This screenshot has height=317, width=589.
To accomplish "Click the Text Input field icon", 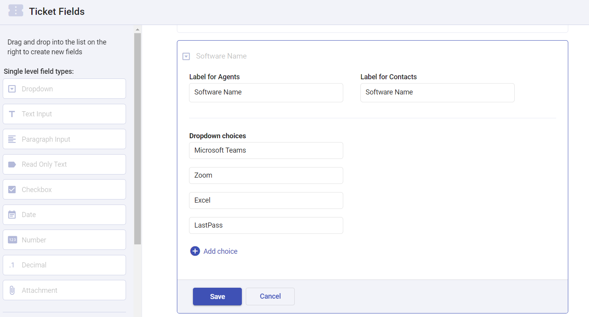I will point(12,114).
